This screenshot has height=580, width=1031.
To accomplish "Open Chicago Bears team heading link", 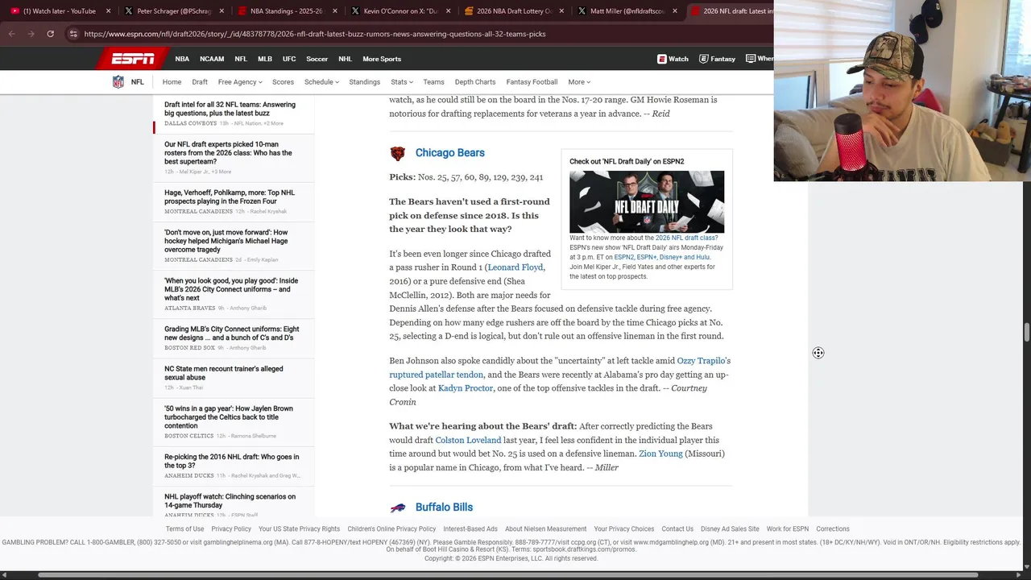I will click(449, 153).
